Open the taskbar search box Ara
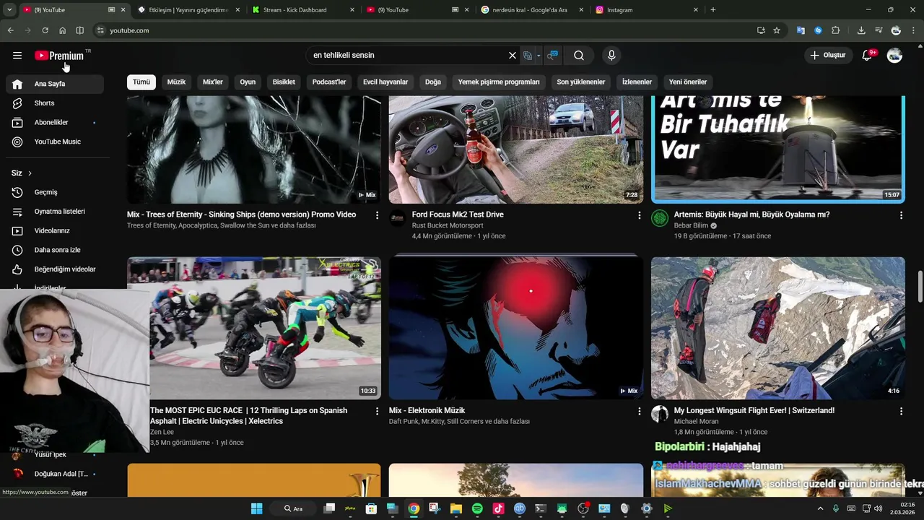924x520 pixels. 294,508
